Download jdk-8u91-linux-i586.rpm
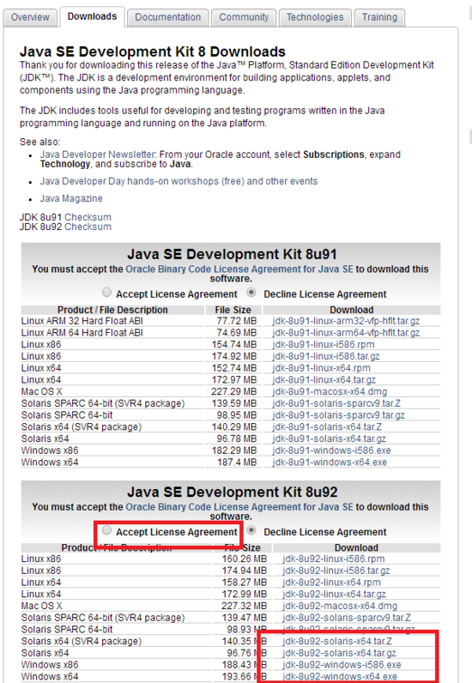This screenshot has width=472, height=683. coord(324,345)
